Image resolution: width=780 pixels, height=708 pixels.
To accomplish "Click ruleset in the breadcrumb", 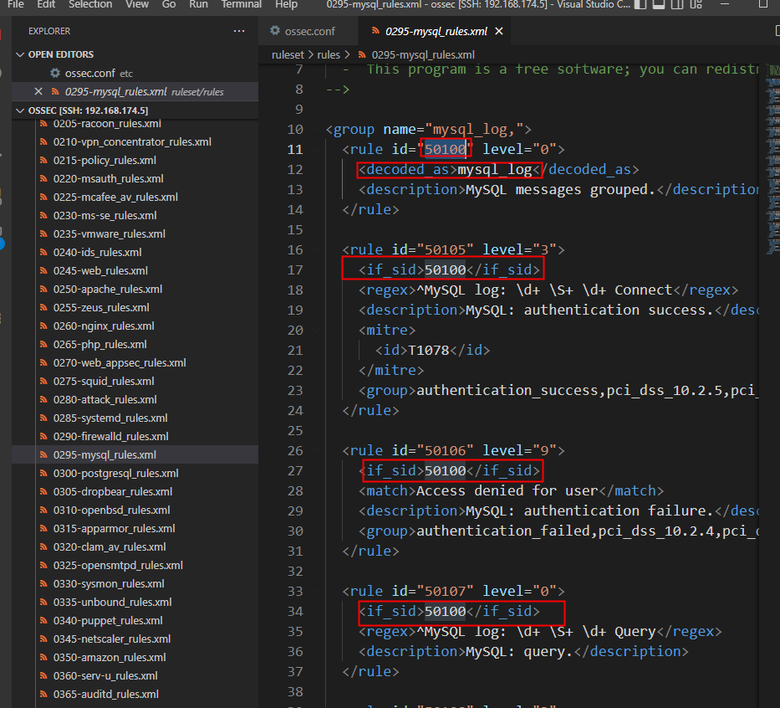I will pos(288,54).
